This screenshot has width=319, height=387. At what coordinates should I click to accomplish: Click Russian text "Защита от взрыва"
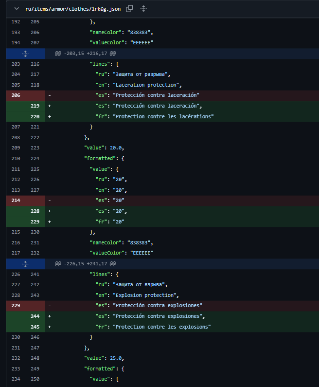coord(140,285)
